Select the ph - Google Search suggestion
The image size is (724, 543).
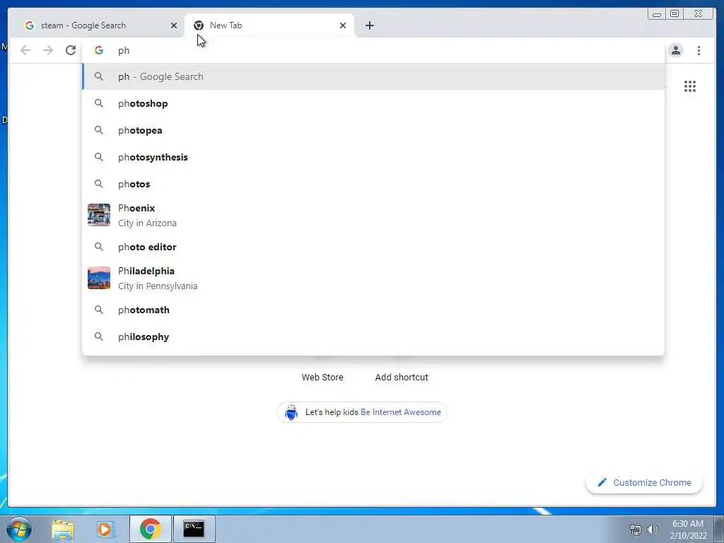[x=373, y=76]
